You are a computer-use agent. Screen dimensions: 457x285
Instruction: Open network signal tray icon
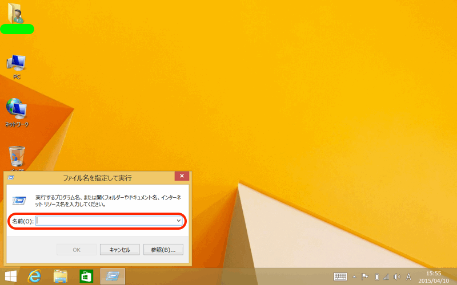click(x=386, y=276)
